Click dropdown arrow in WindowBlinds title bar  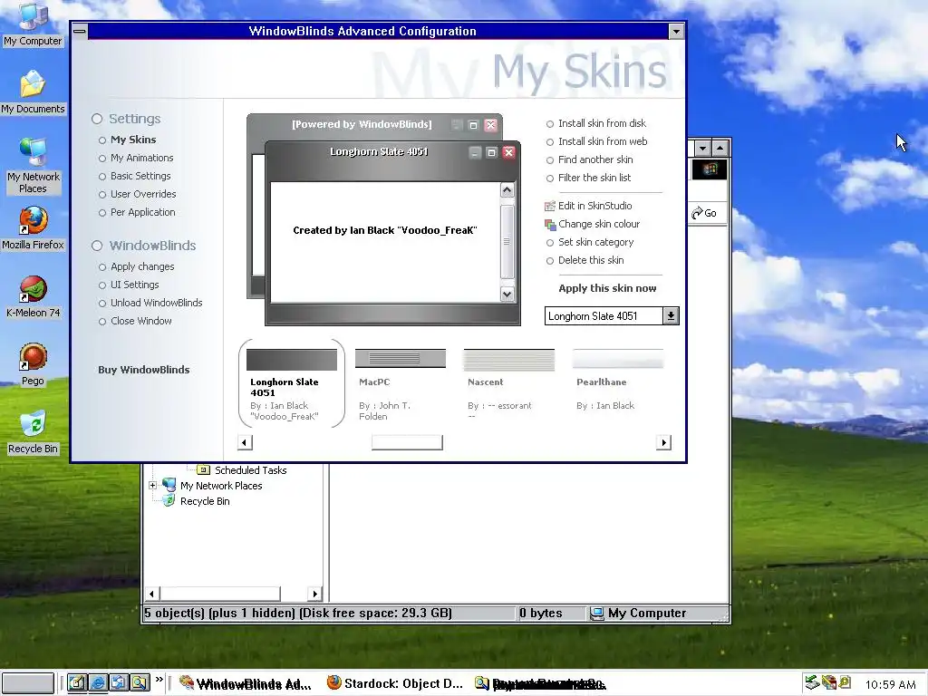[x=676, y=31]
